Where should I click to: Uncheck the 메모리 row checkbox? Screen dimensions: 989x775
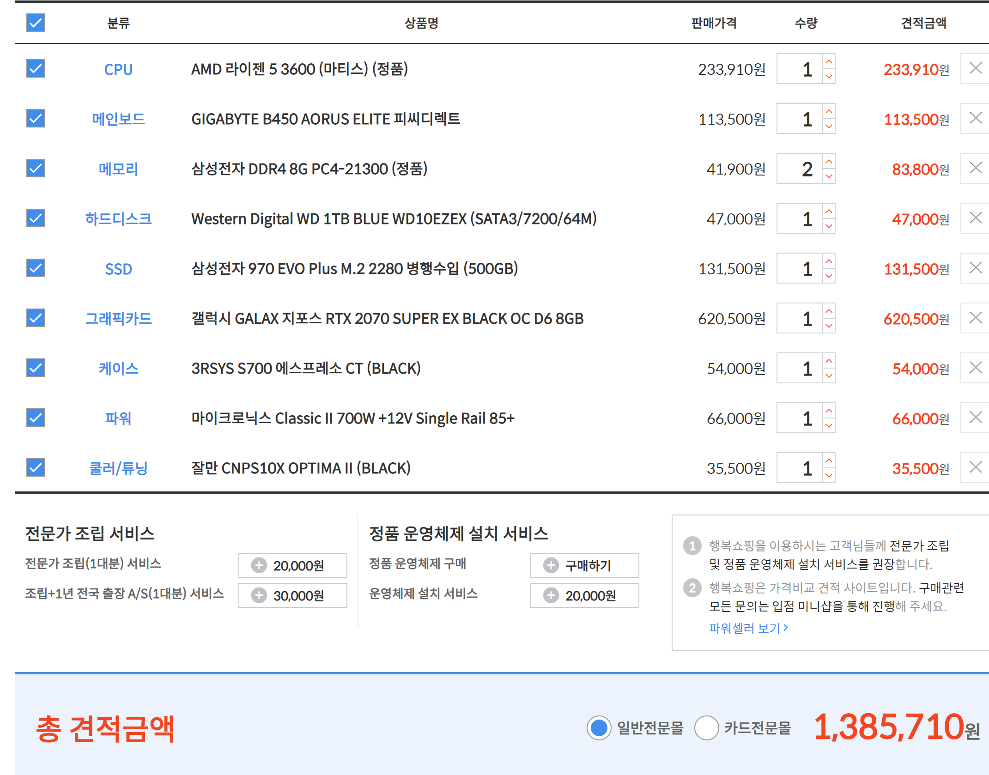click(x=36, y=168)
